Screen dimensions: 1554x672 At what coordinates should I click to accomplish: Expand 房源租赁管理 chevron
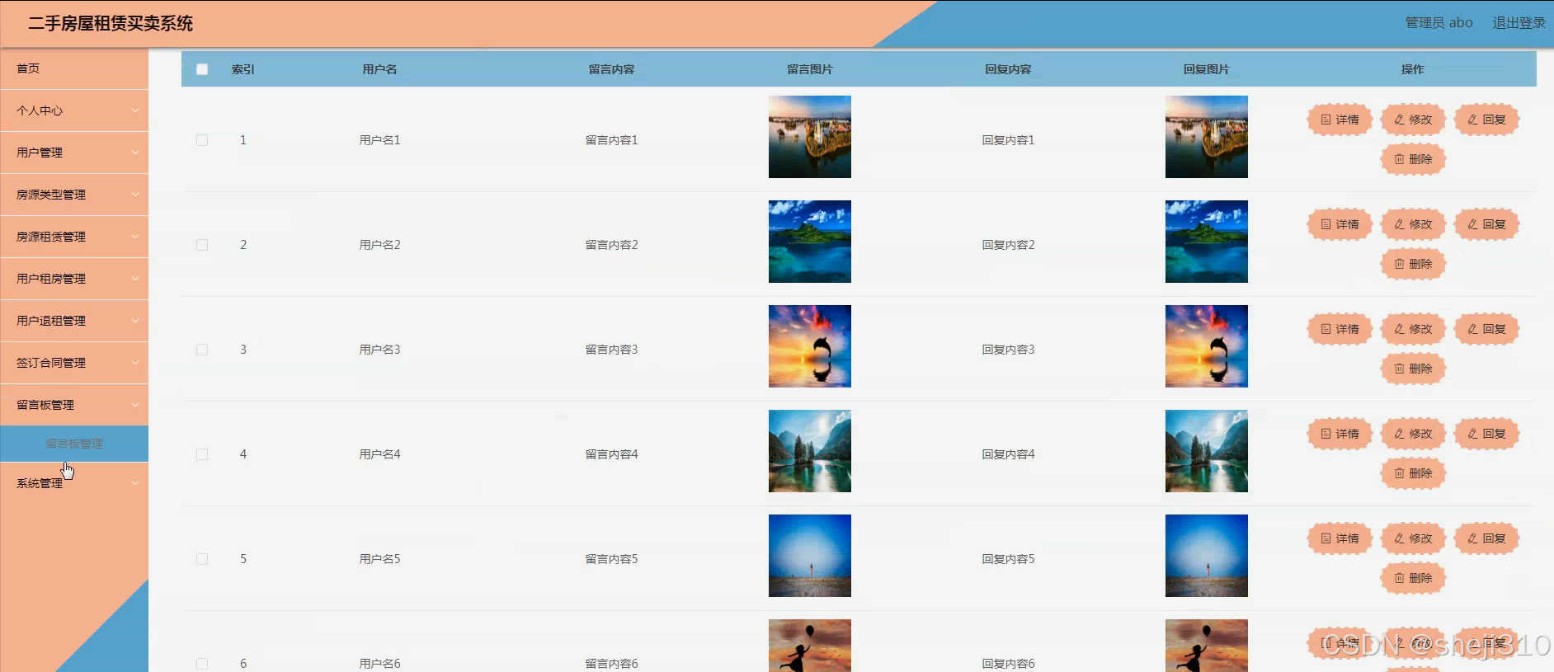pyautogui.click(x=135, y=237)
